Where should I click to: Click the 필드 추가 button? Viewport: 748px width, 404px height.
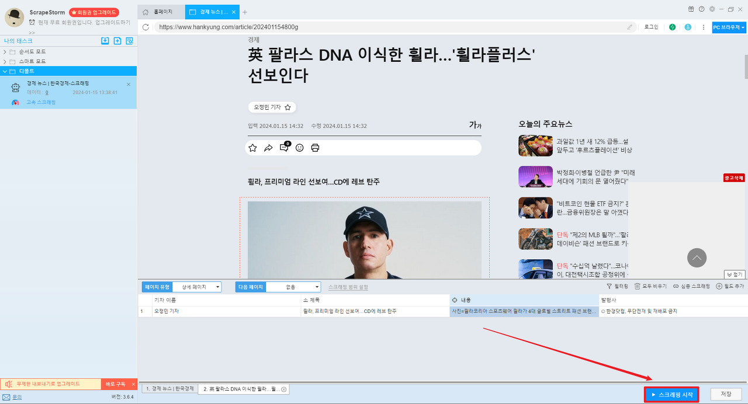click(x=730, y=287)
